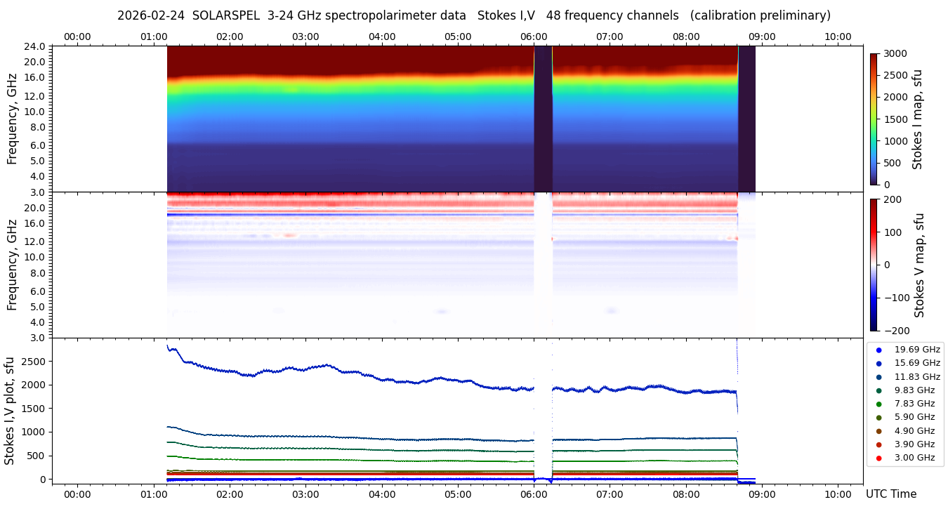
Task: Click the Stokes V map colorbar
Action: [x=874, y=265]
